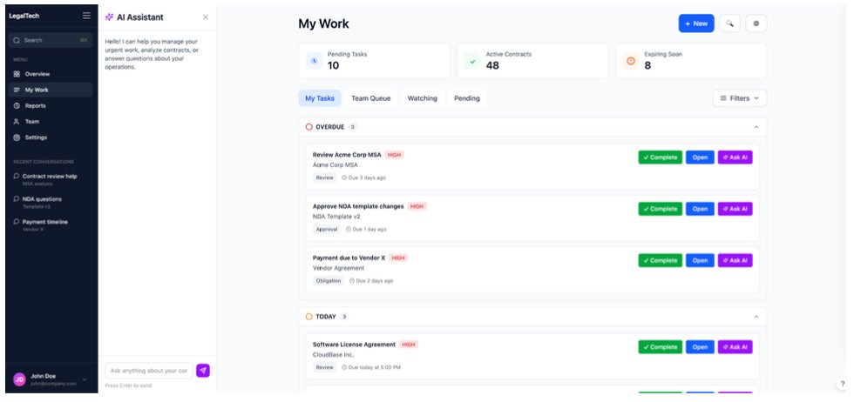Click the Reports icon in sidebar

[x=17, y=105]
